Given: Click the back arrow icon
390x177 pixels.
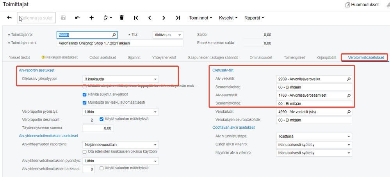Looking at the screenshot, I should click(9, 18).
